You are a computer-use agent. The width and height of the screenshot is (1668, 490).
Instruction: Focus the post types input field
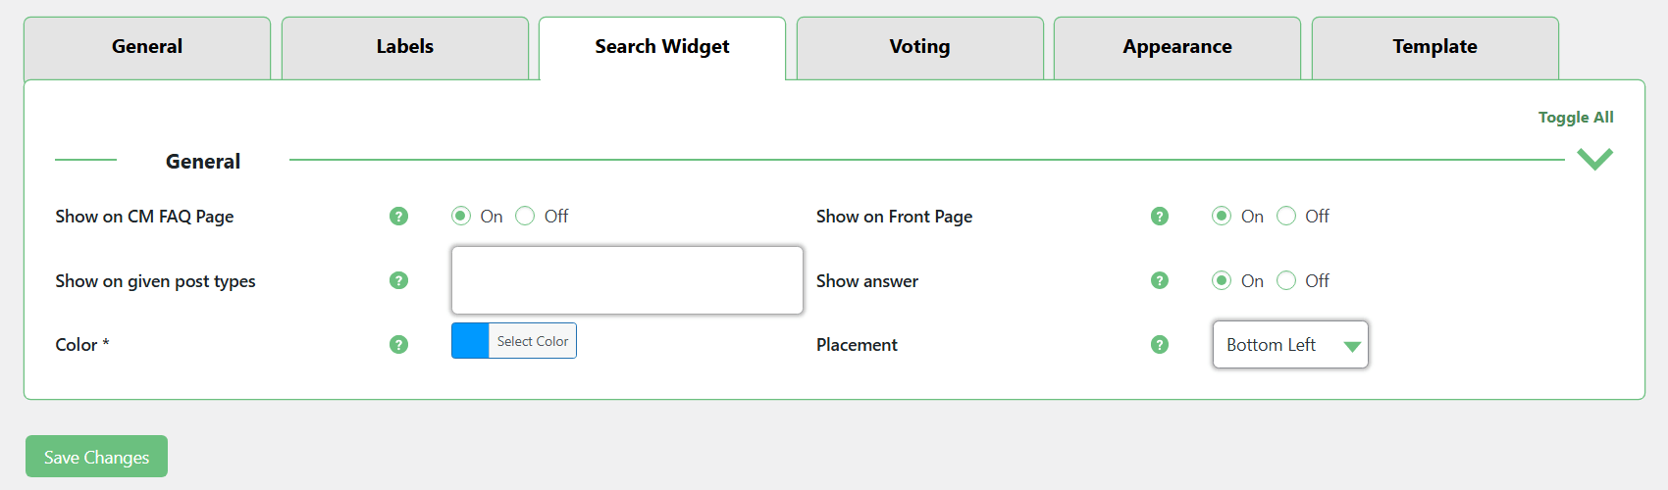[x=627, y=280]
